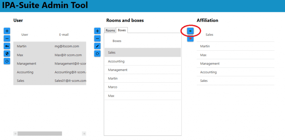The width and height of the screenshot is (285, 140).
Task: Click the key icon for user password
Action: [7, 46]
